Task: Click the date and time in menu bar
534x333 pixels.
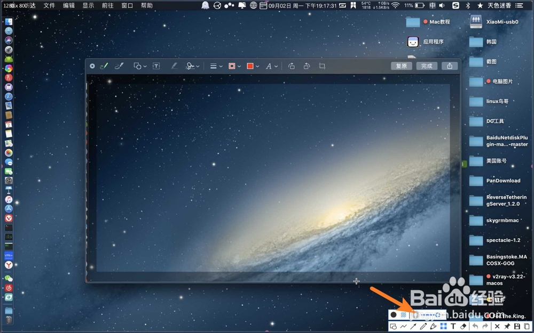Action: pos(302,5)
